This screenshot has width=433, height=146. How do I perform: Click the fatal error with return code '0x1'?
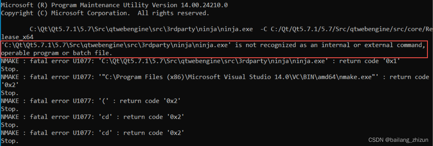pyautogui.click(x=200, y=61)
